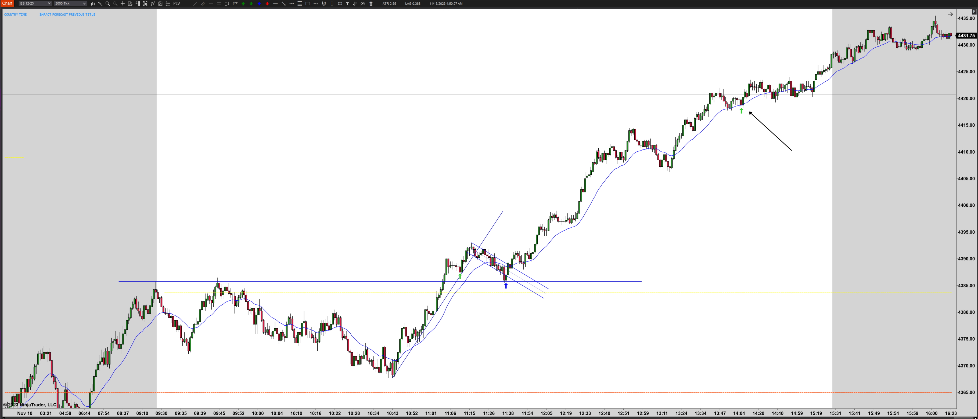Click the zoom in magnifier icon
This screenshot has width=978, height=419.
click(107, 3)
